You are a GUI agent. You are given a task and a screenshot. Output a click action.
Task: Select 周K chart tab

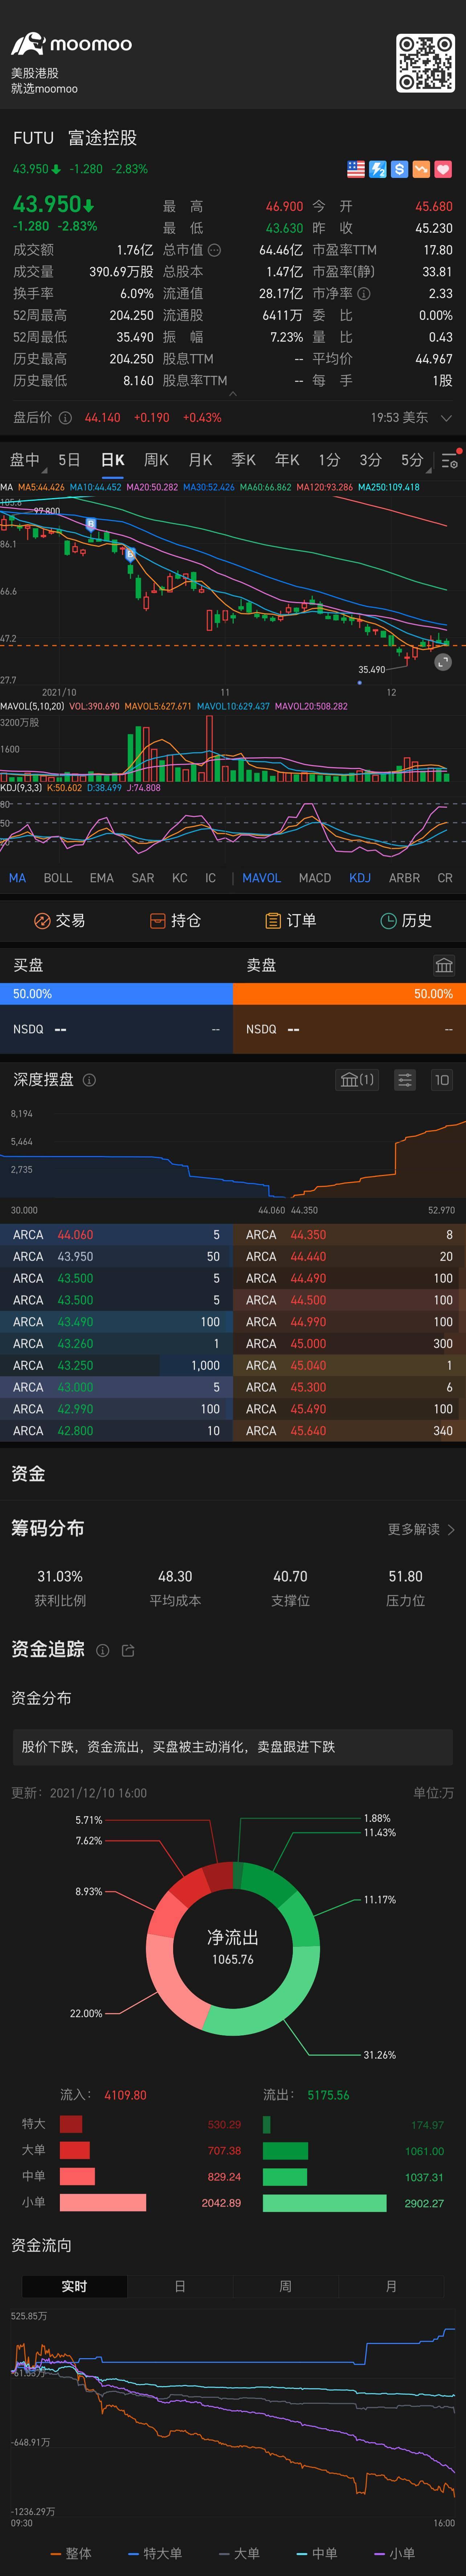pyautogui.click(x=156, y=460)
